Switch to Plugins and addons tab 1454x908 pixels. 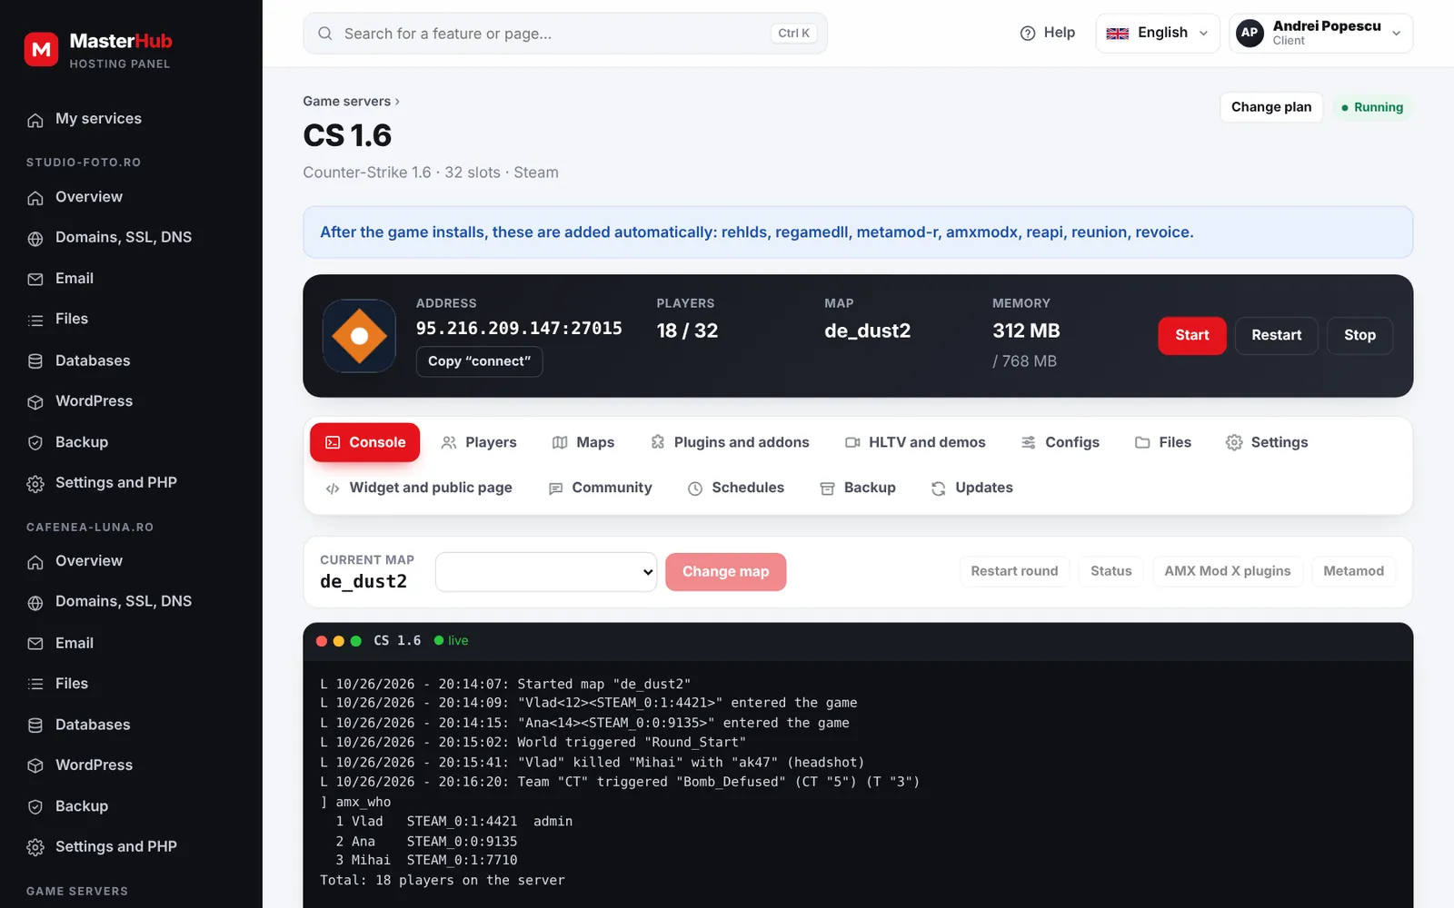point(730,442)
